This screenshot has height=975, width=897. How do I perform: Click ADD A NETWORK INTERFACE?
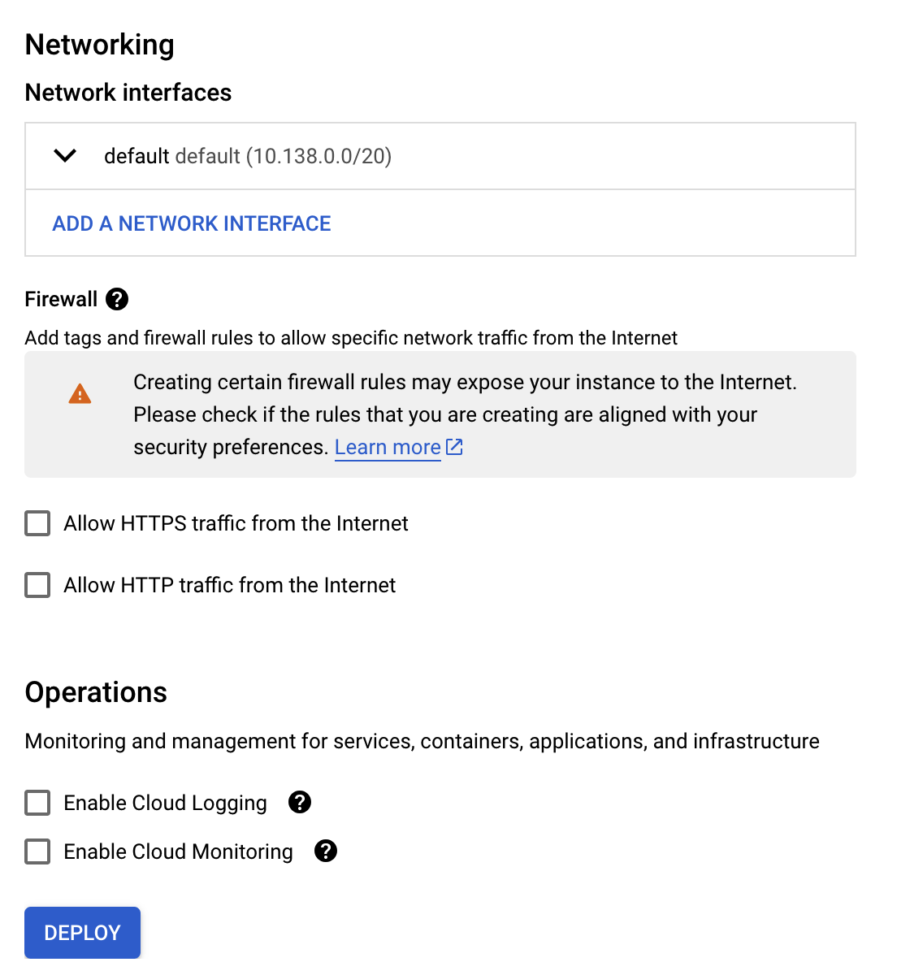pyautogui.click(x=192, y=223)
